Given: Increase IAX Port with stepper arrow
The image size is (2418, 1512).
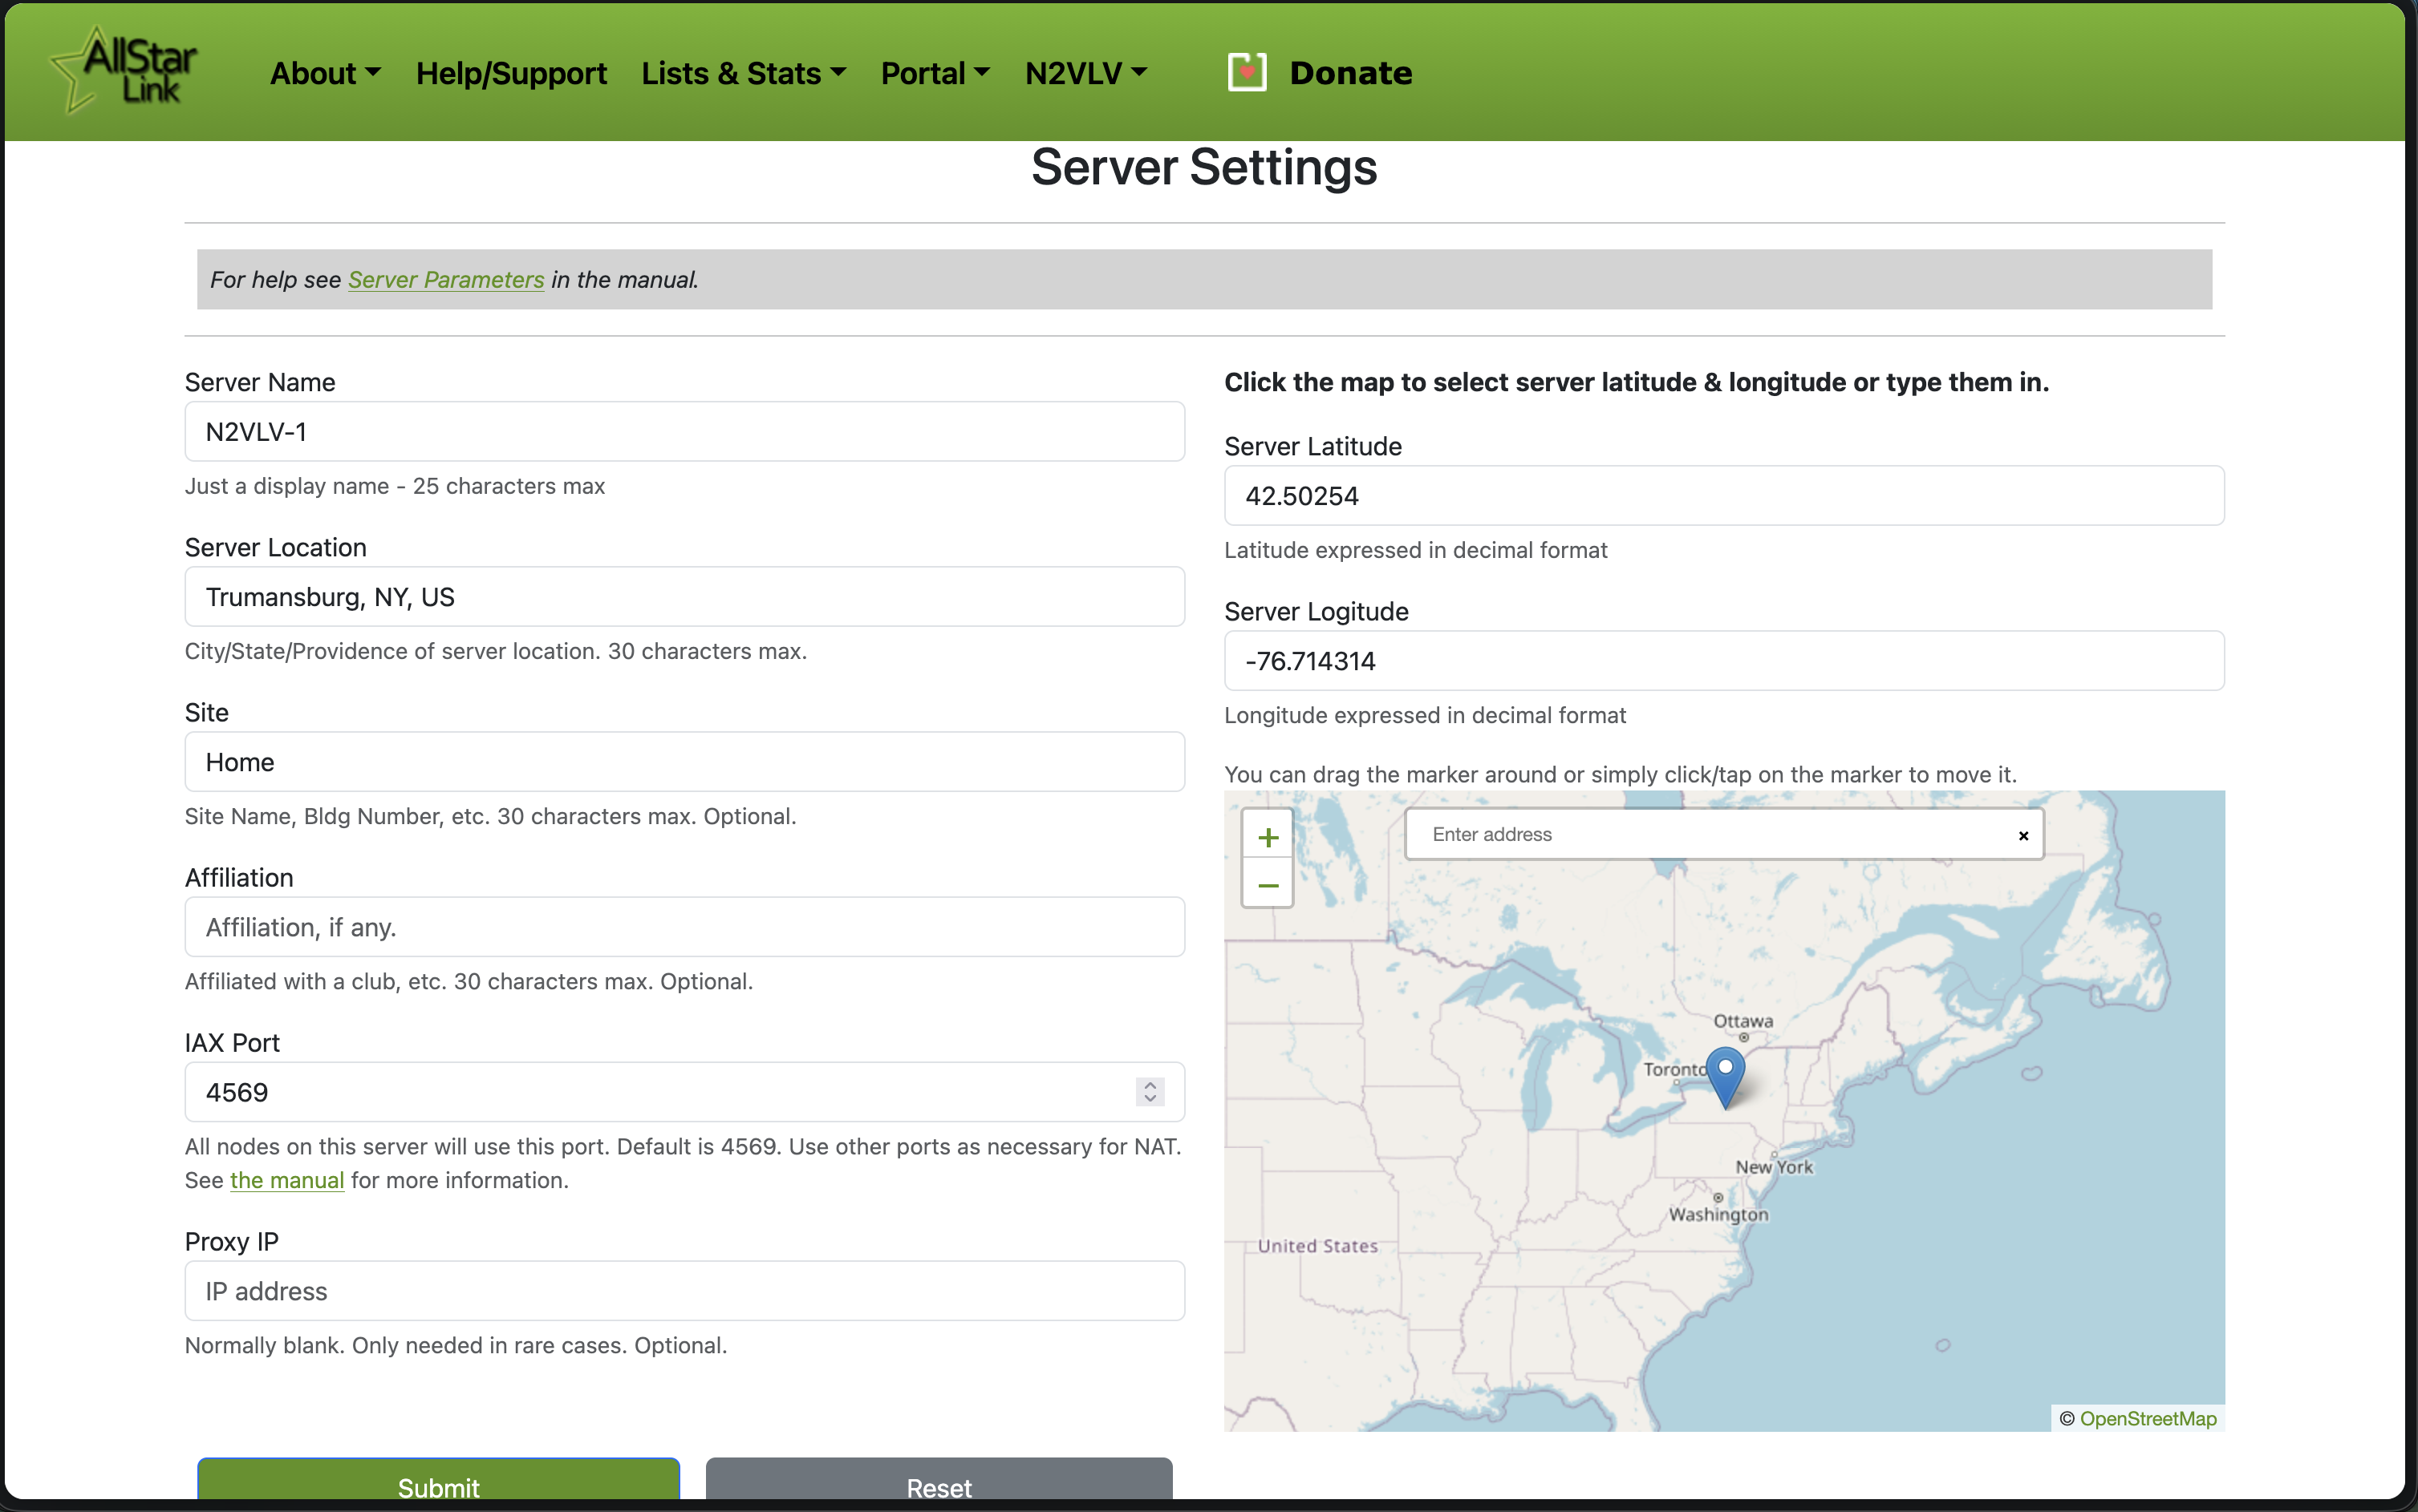Looking at the screenshot, I should (x=1149, y=1085).
